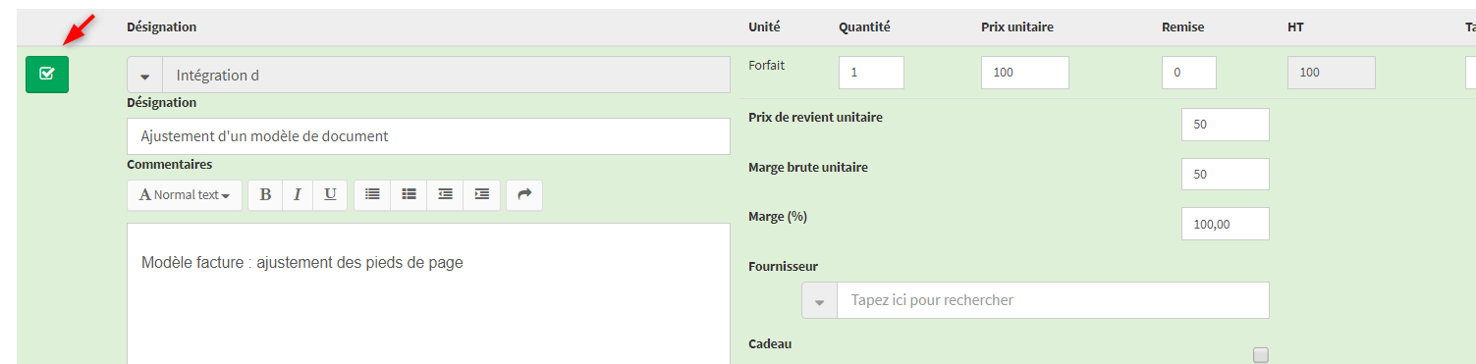Click the outdent icon in comments toolbar
1476x364 pixels.
coord(445,194)
